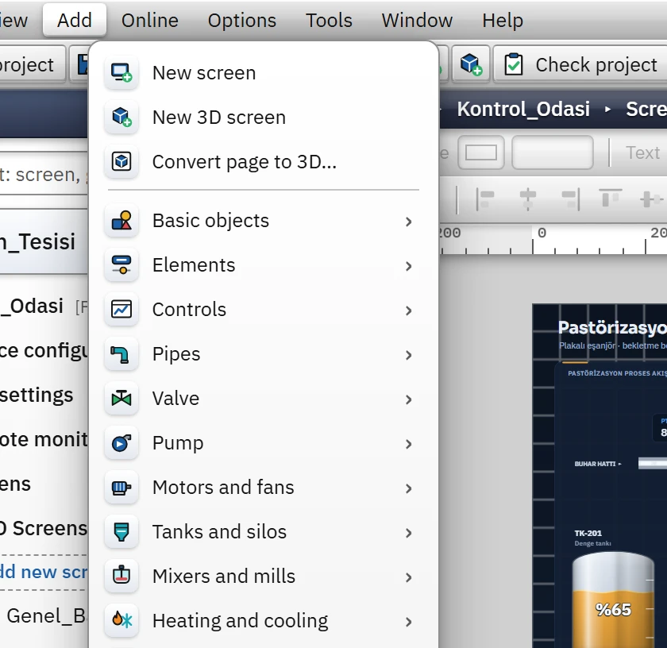Click the Basic objects shapes icon

[x=121, y=221]
